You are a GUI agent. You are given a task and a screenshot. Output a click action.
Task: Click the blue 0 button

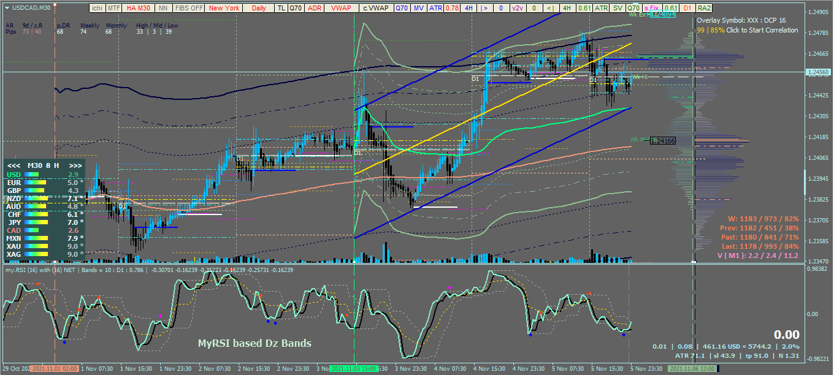[502, 9]
